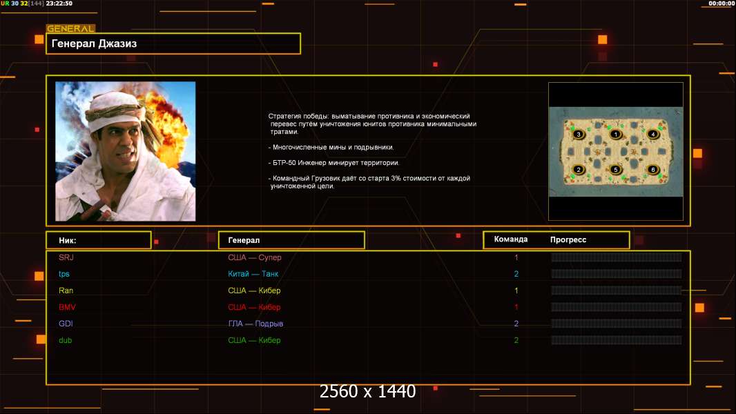The width and height of the screenshot is (736, 414).
Task: Click the БТР-50 Инженер минирует территории line
Action: click(333, 163)
